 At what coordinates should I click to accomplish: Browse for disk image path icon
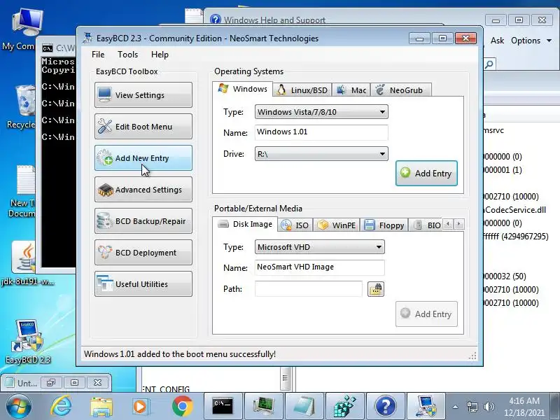pos(376,289)
